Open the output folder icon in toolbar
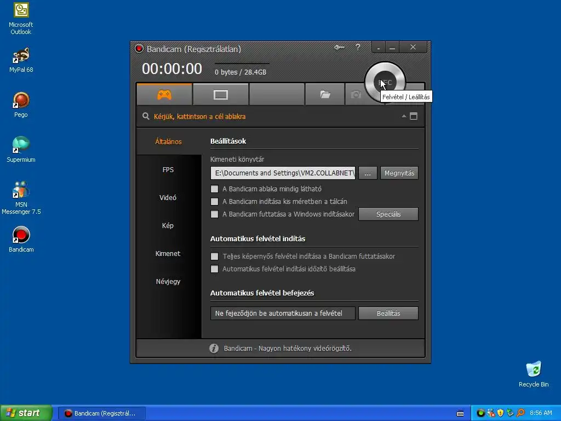Image resolution: width=561 pixels, height=421 pixels. [x=325, y=94]
